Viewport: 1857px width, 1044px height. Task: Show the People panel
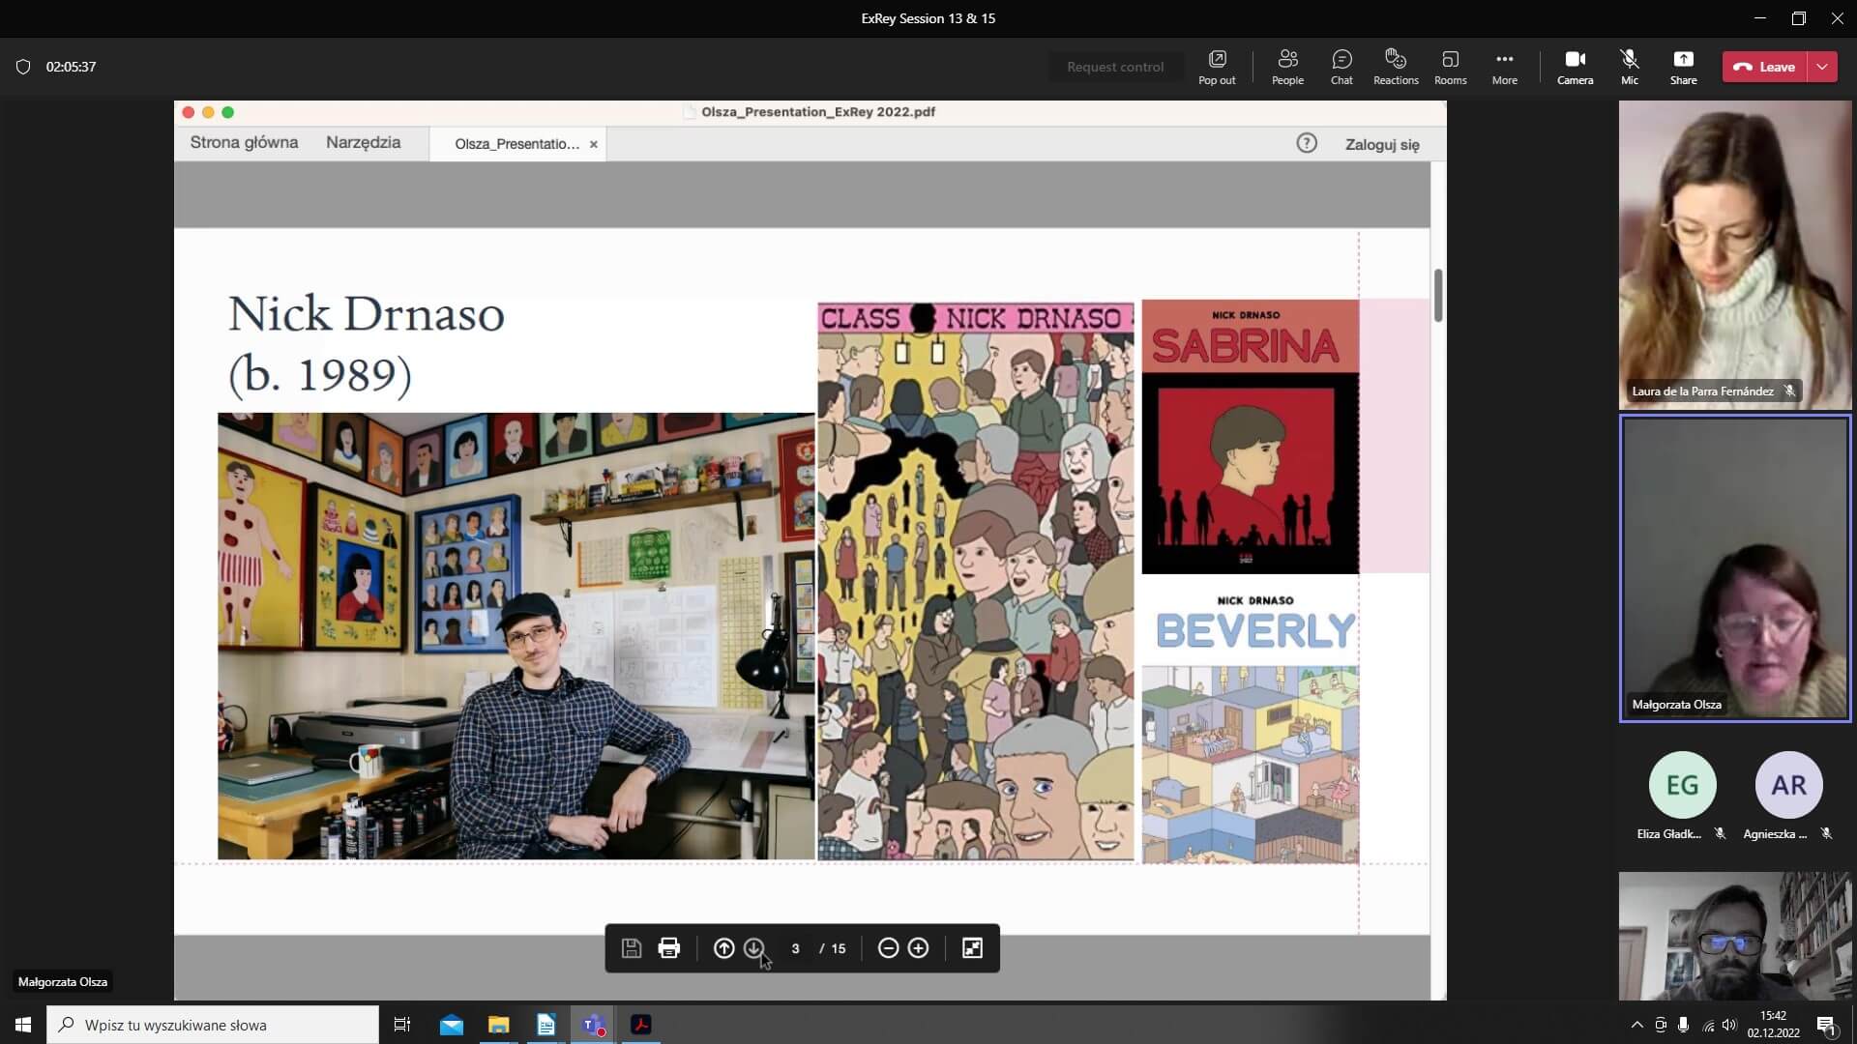pos(1287,67)
